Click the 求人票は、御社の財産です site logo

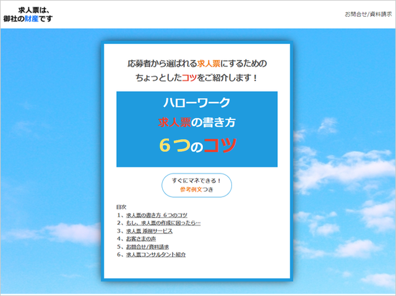coord(28,14)
